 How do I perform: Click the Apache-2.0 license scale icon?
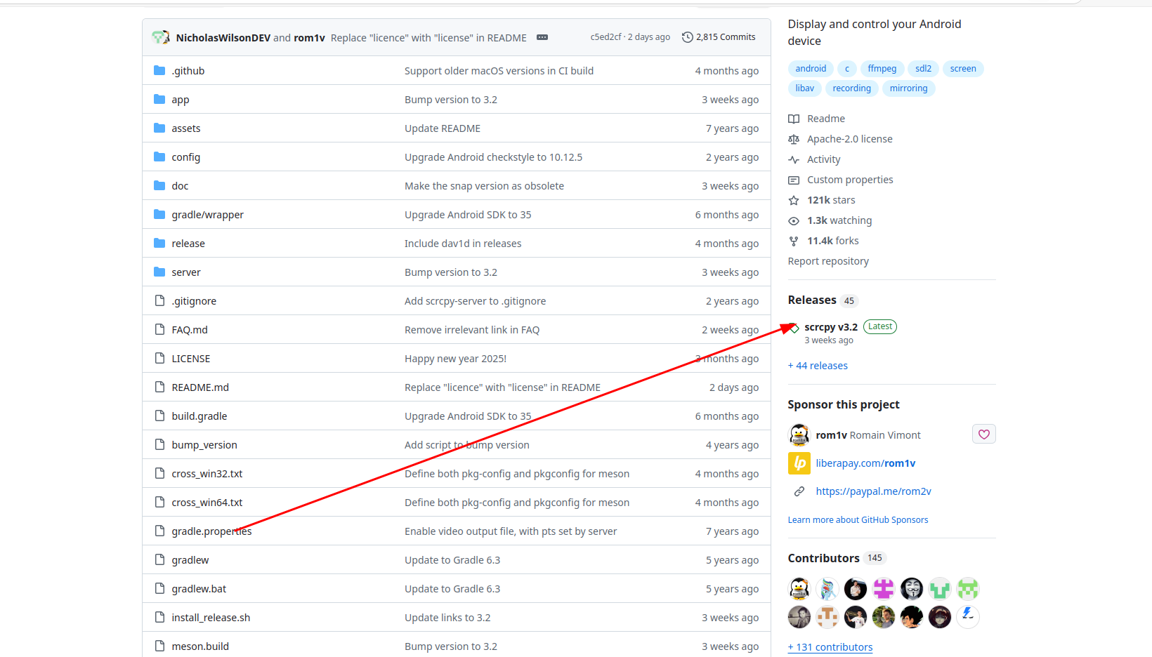tap(794, 139)
